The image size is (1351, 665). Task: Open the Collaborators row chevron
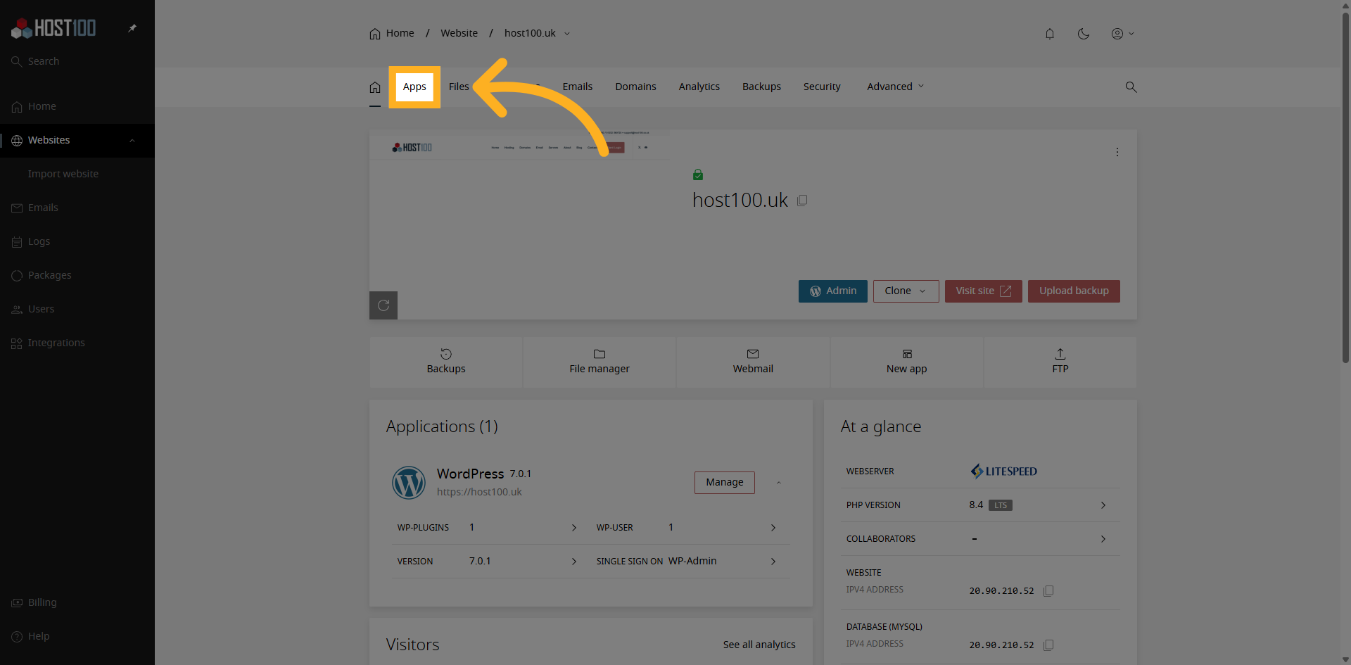[1103, 539]
